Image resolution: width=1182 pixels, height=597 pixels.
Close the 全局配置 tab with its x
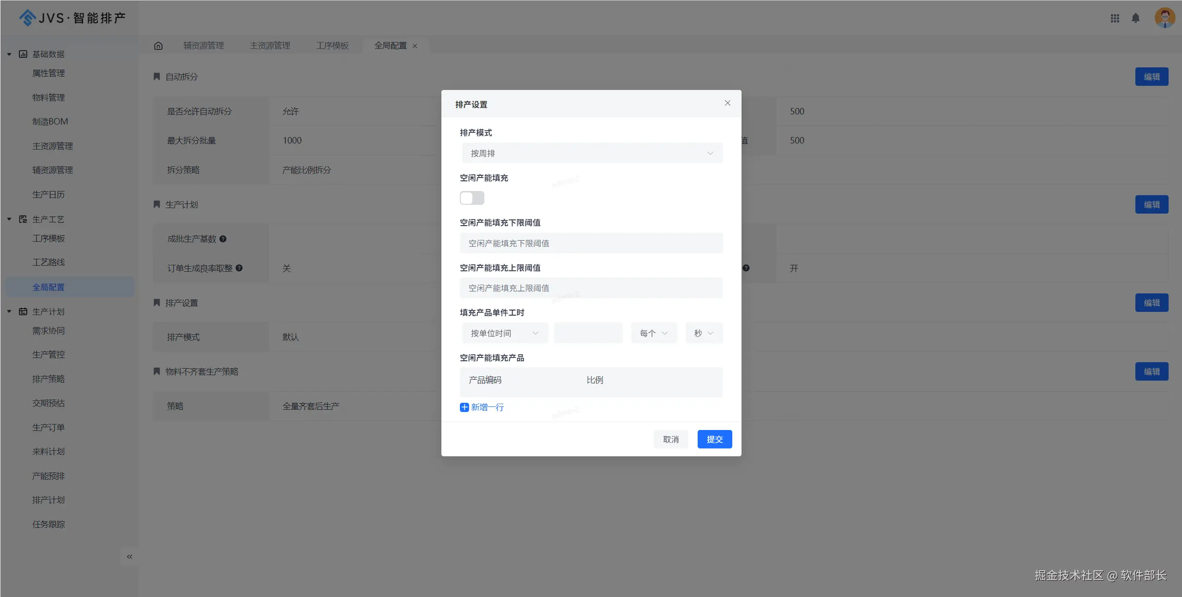(415, 46)
